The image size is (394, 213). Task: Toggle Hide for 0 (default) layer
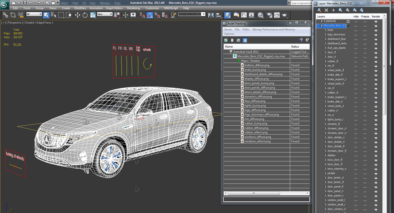coord(356,21)
